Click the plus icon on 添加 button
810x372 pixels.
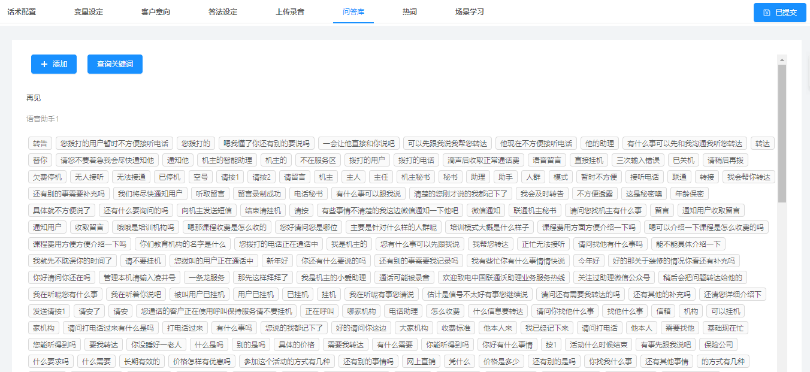click(x=44, y=64)
